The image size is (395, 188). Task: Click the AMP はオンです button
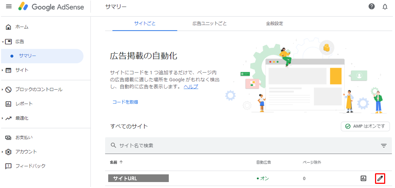[365, 126]
